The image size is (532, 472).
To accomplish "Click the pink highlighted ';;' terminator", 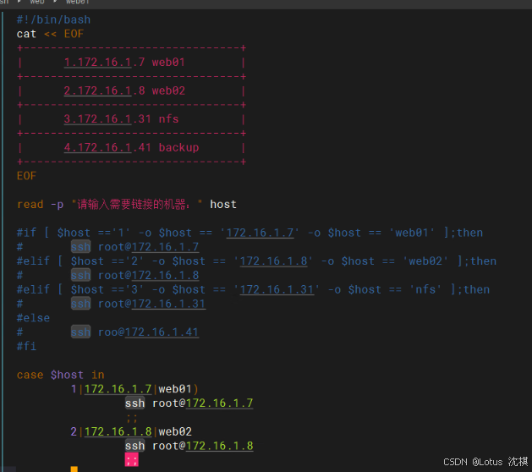I will point(132,460).
